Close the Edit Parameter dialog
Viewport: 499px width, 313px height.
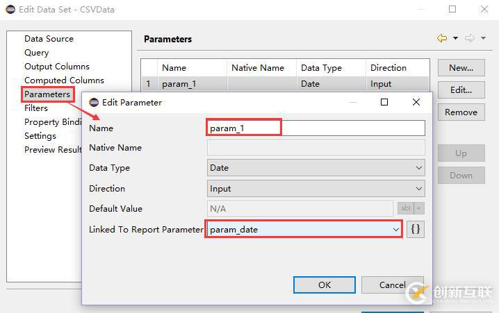click(x=416, y=102)
